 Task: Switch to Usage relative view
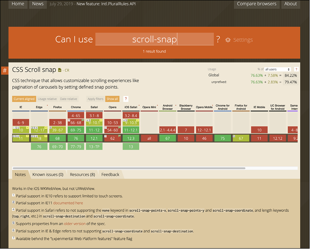[47, 99]
